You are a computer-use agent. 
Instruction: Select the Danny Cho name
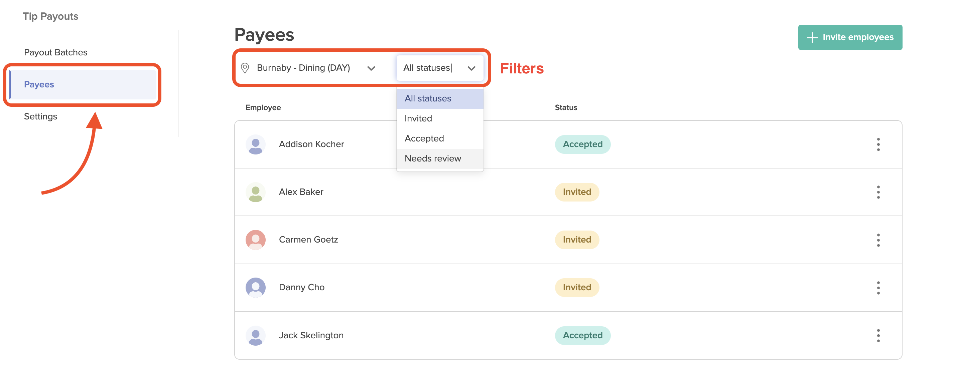pyautogui.click(x=301, y=287)
